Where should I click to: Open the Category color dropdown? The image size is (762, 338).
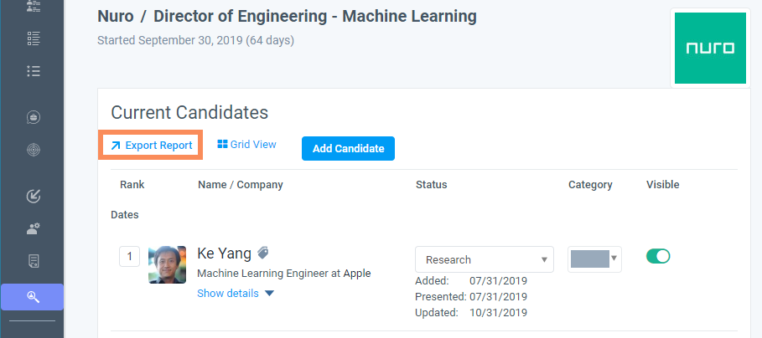click(594, 259)
